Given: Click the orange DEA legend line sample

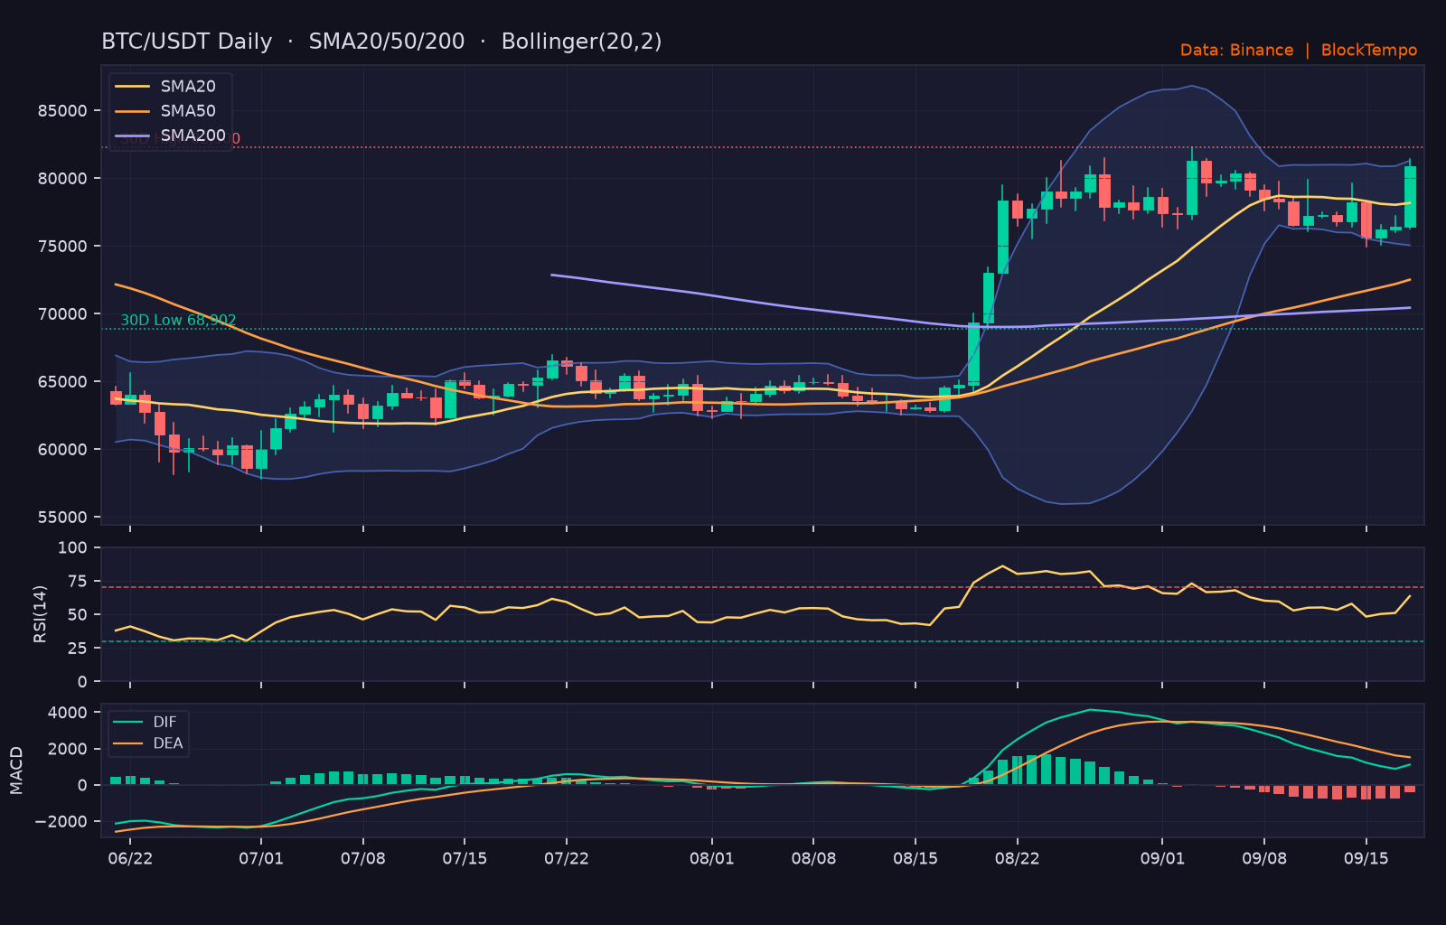Looking at the screenshot, I should click(128, 743).
